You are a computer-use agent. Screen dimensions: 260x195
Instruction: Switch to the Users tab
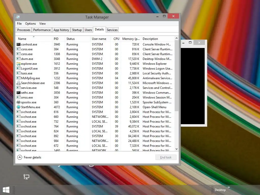click(x=88, y=30)
